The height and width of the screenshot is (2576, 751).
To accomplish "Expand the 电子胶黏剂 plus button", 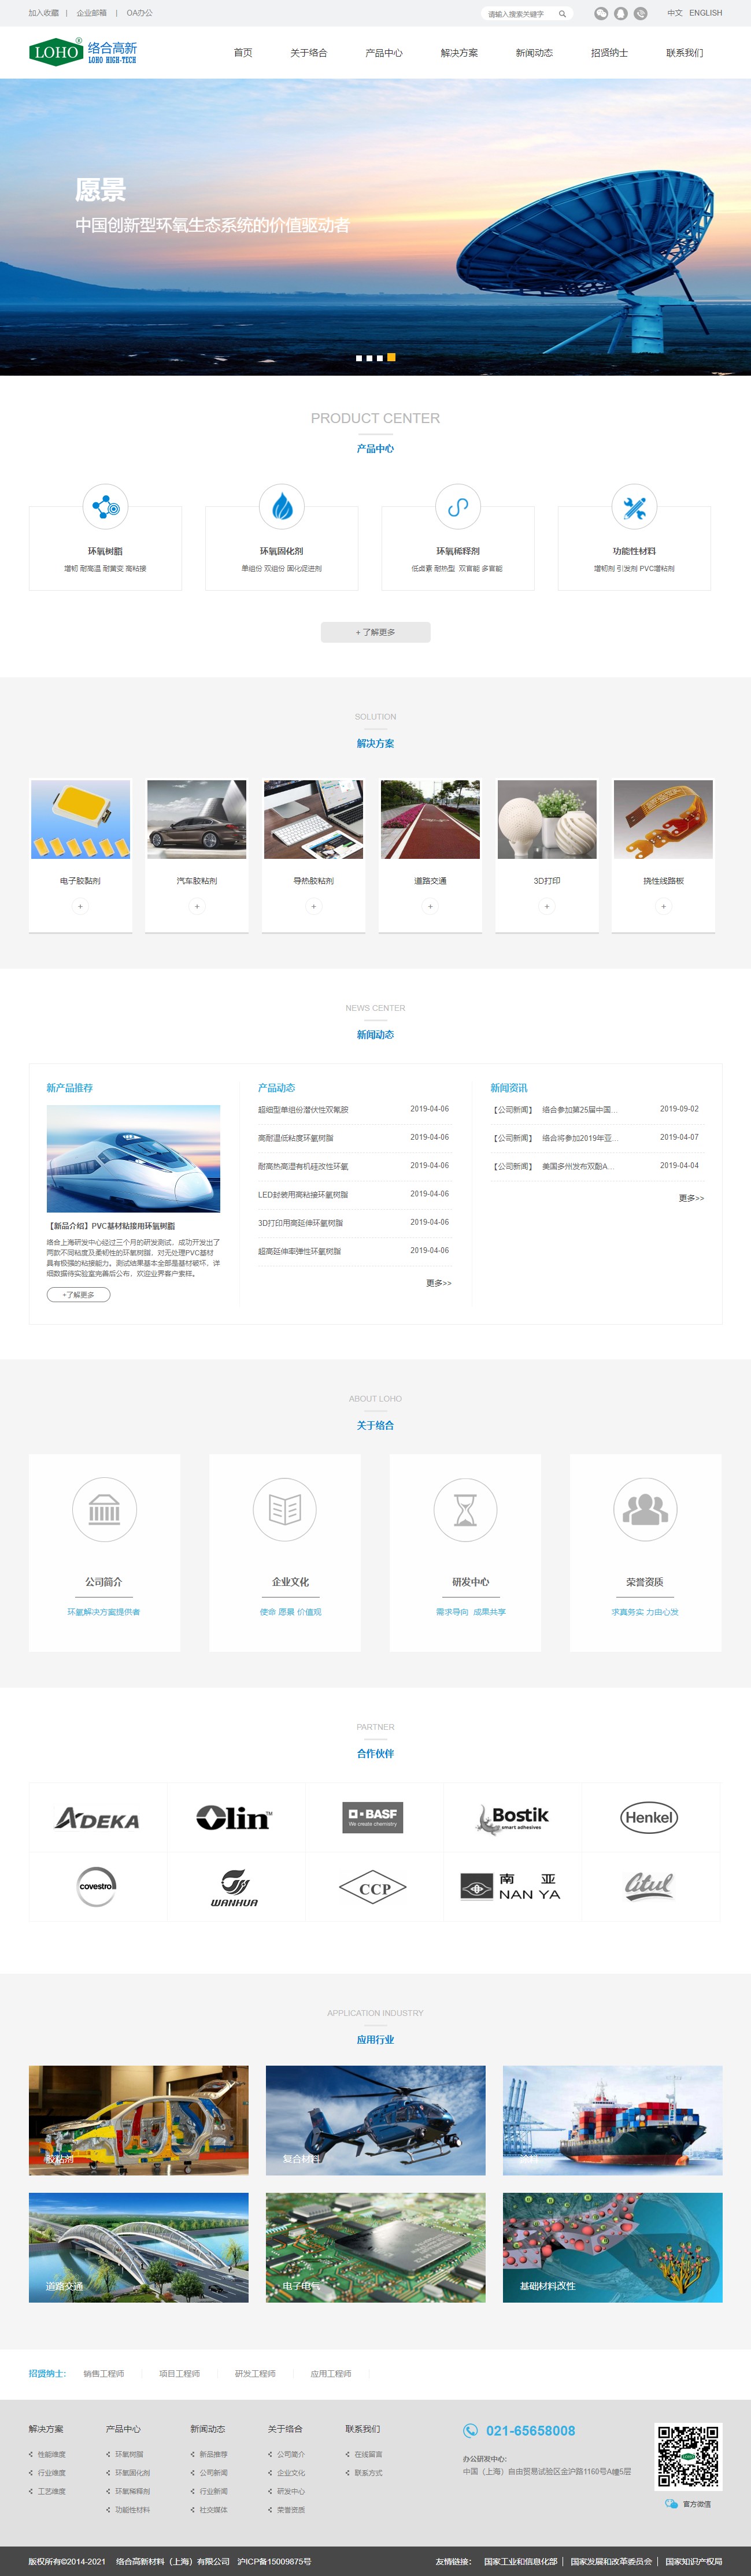I will 80,906.
